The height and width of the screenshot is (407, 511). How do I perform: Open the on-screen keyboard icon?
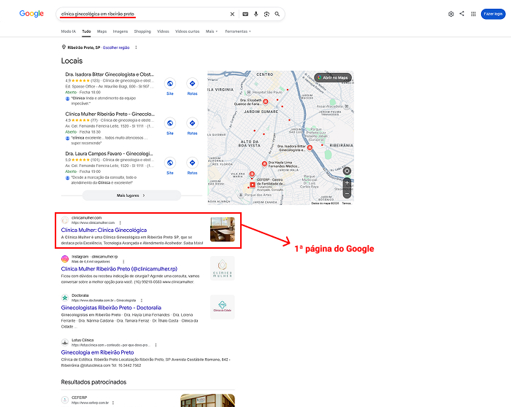245,14
